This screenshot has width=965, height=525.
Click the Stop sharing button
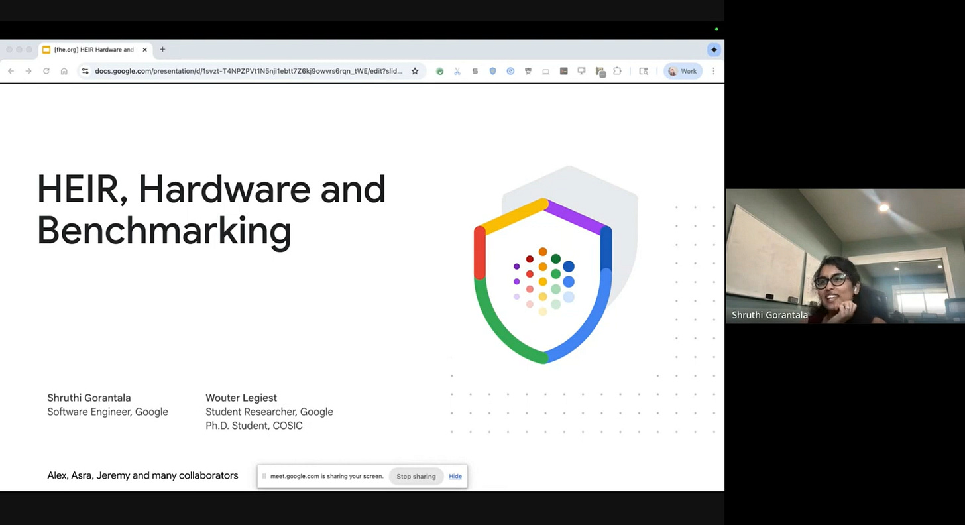[x=416, y=476]
